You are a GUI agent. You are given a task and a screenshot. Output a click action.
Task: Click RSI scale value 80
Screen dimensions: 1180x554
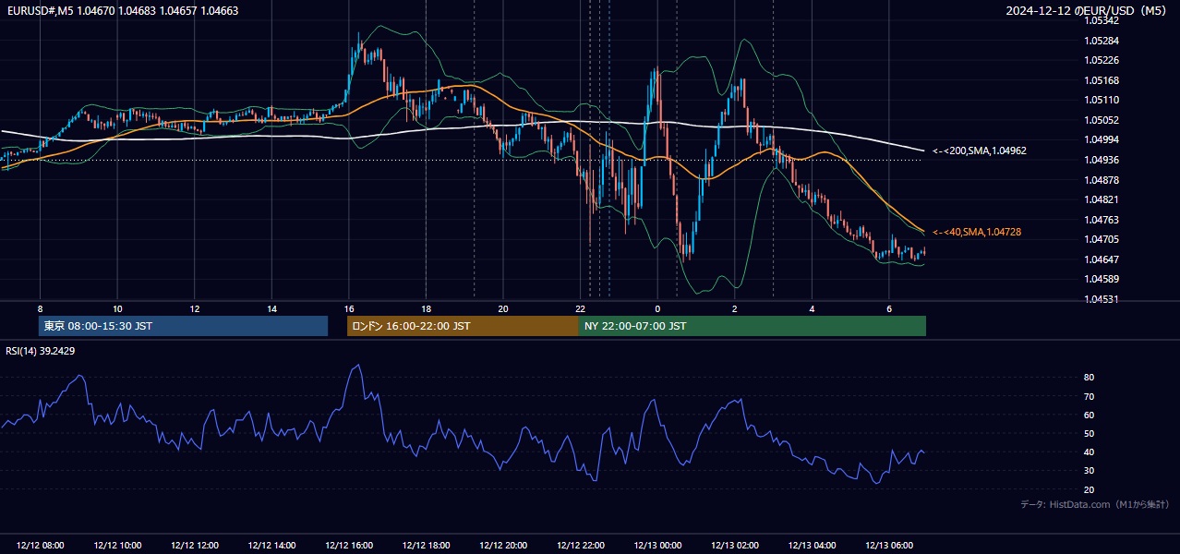pyautogui.click(x=1089, y=378)
